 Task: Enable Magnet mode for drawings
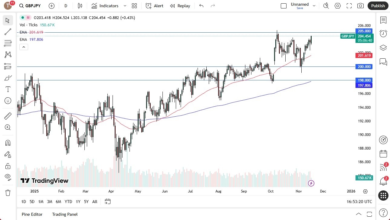click(8, 143)
